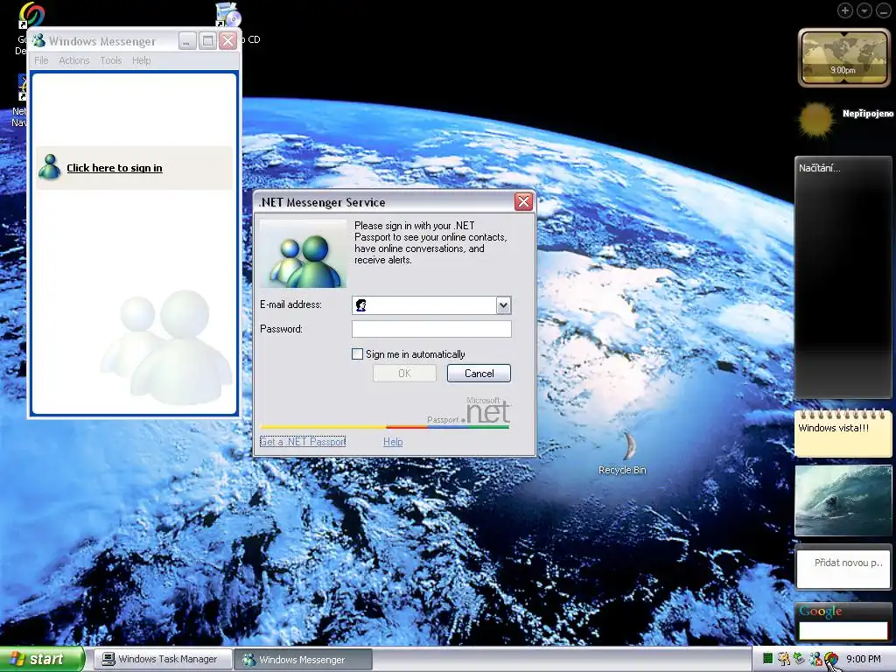The height and width of the screenshot is (672, 896).
Task: Click the green grid tray icon
Action: pyautogui.click(x=768, y=659)
